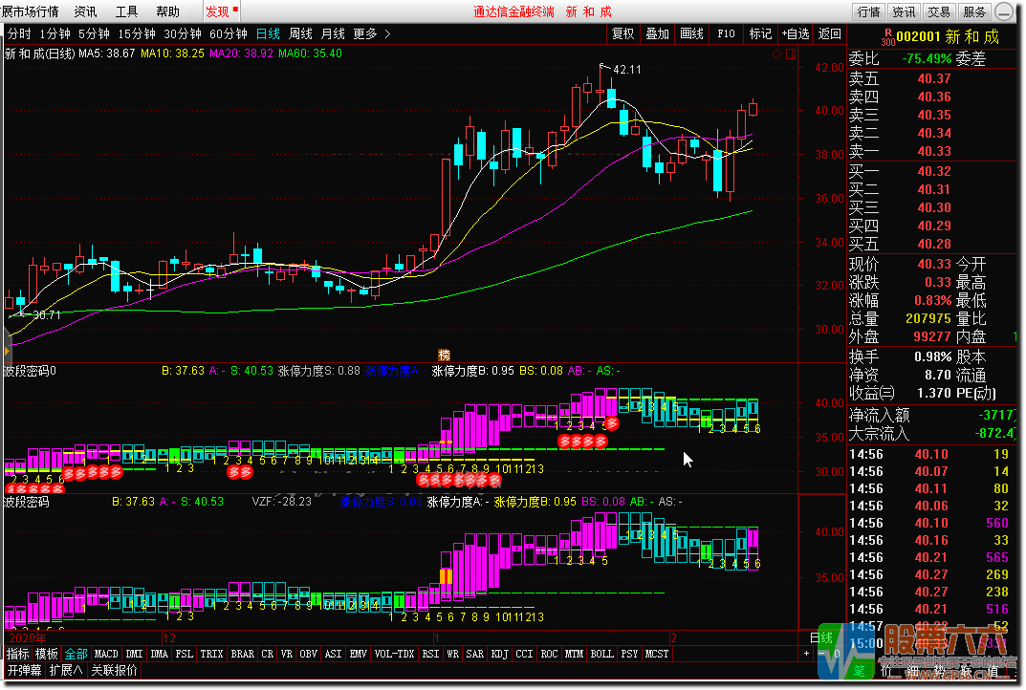
Task: Click the minus button after indicator tabs
Action: pos(819,654)
